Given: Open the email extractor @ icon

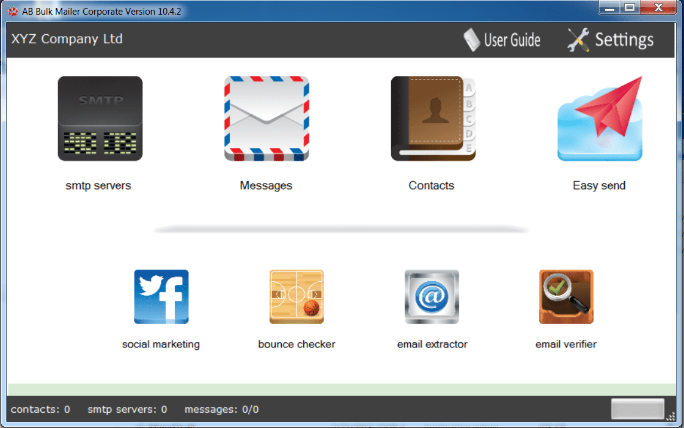Looking at the screenshot, I should [x=432, y=297].
